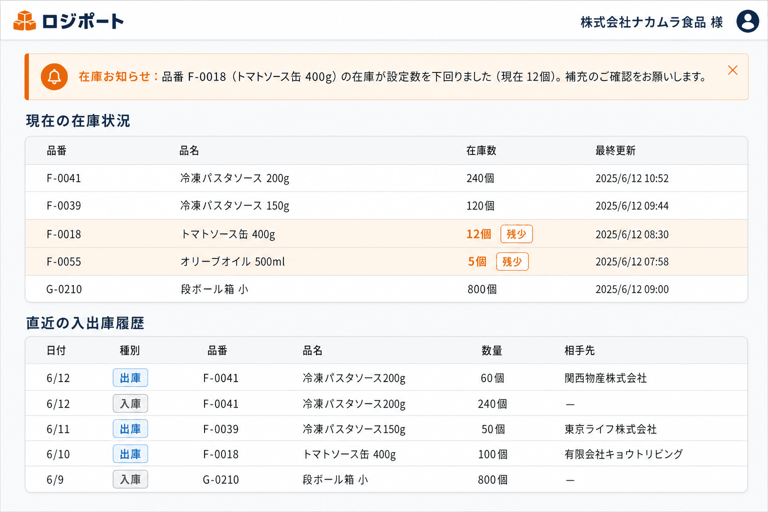Click 東京ライフ株式会社 in the history table
Viewport: 768px width, 512px height.
(x=610, y=429)
